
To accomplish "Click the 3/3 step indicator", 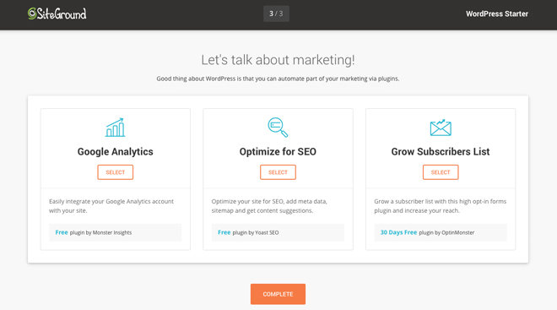I will click(x=276, y=14).
